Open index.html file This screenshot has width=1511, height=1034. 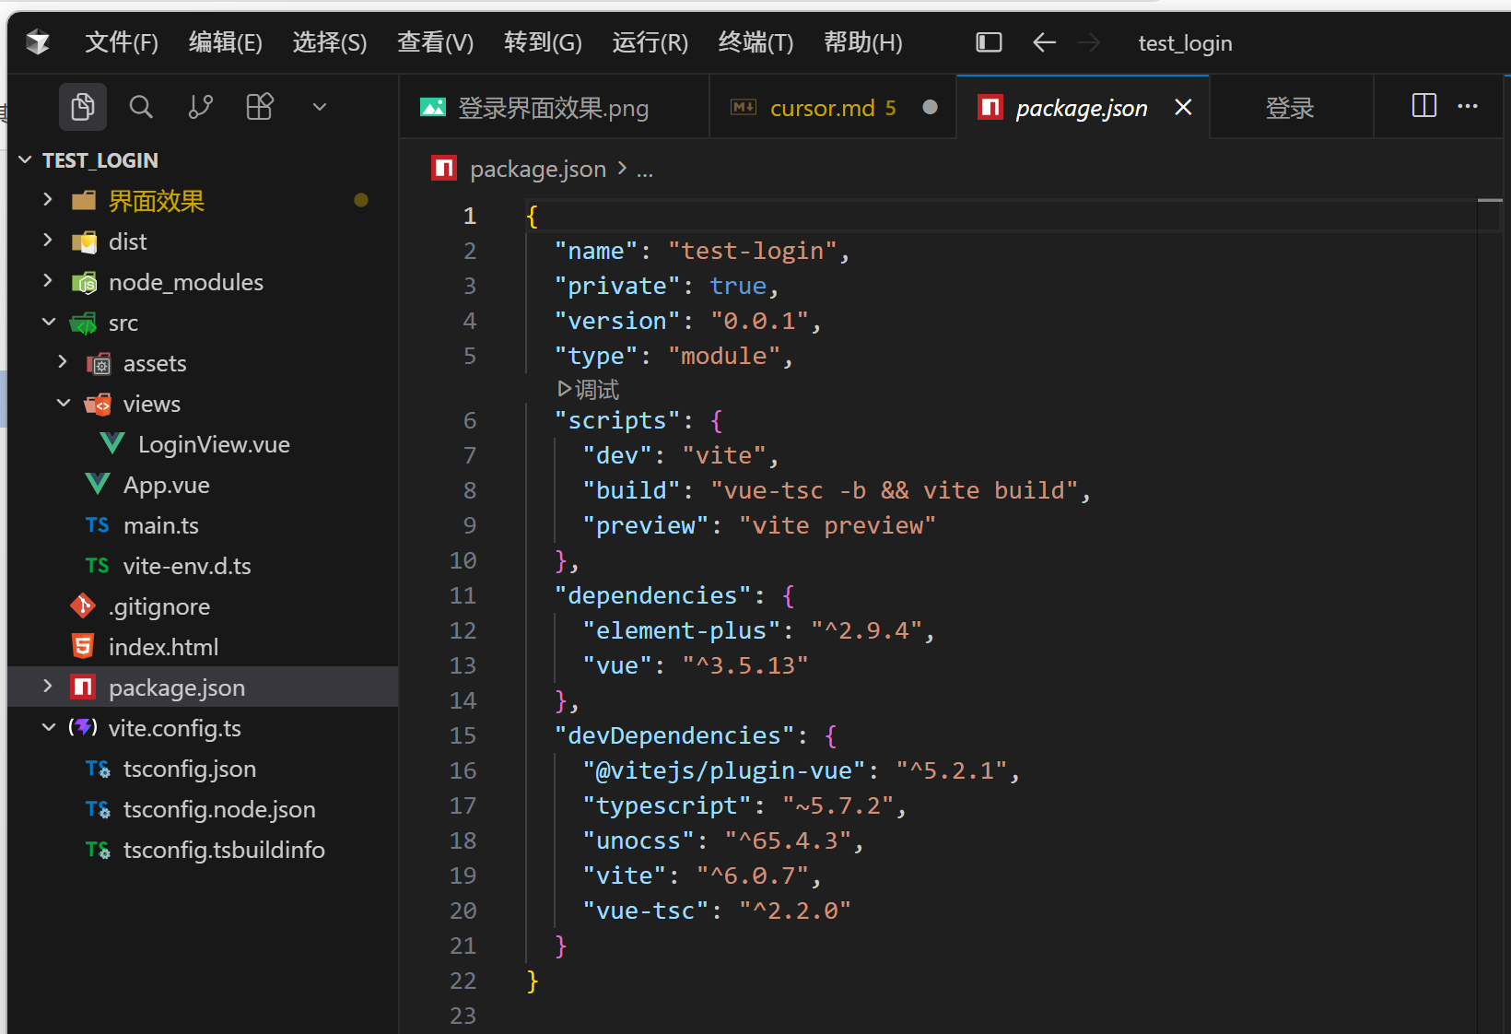[x=163, y=647]
